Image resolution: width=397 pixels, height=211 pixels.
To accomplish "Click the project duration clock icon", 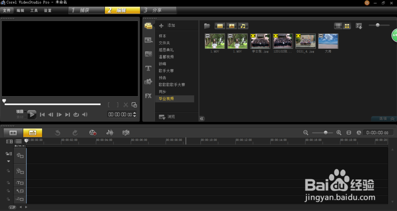I will pos(359,133).
